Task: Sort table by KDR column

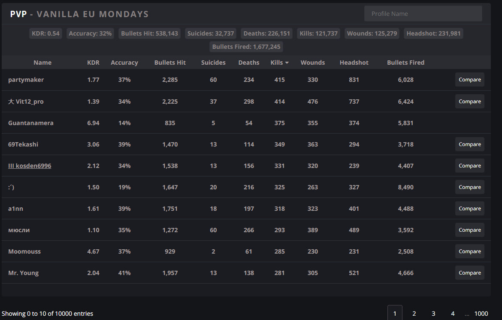Action: (93, 63)
